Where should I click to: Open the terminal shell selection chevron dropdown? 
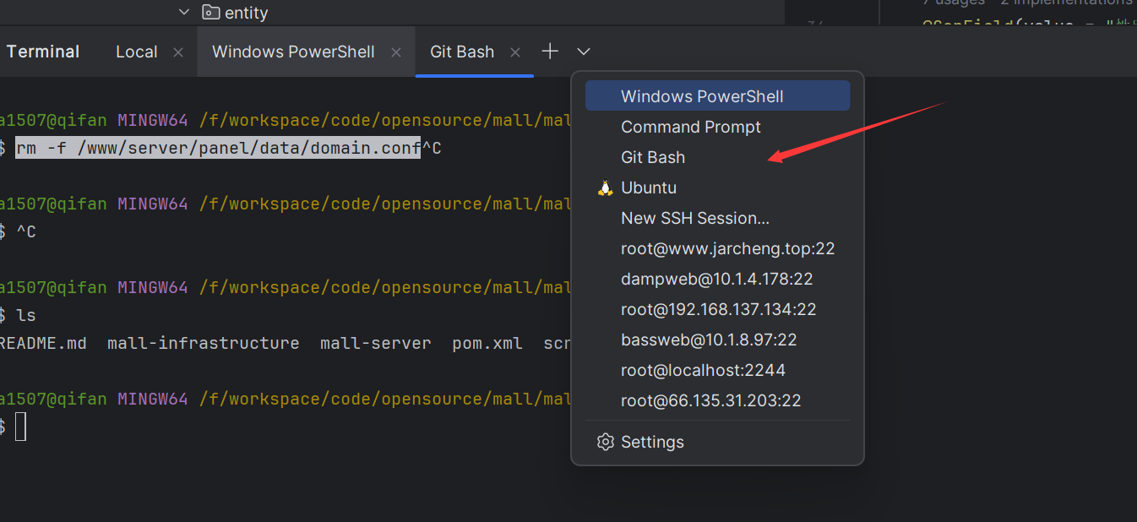click(x=583, y=52)
